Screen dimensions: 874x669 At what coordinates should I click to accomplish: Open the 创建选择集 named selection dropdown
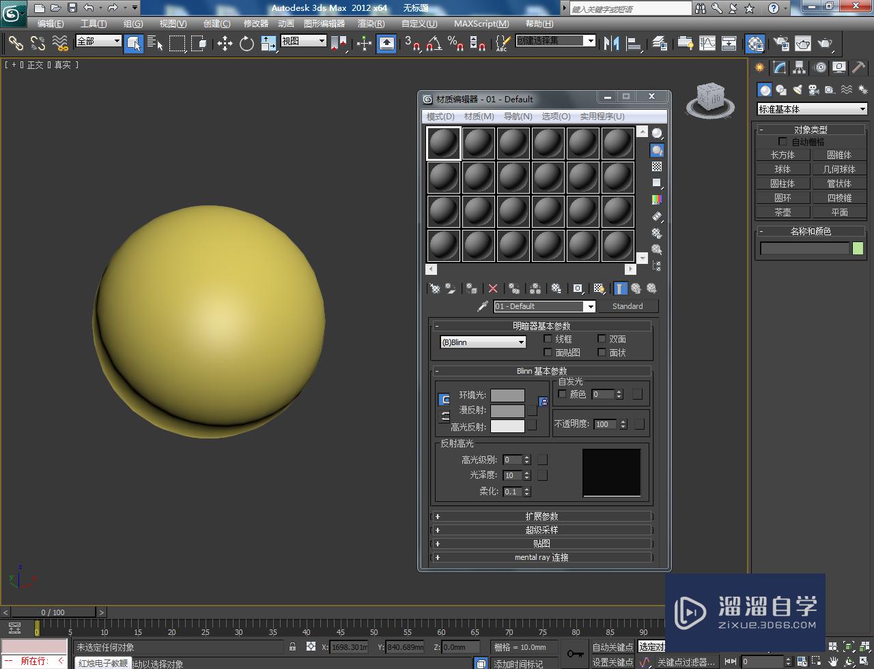point(556,41)
